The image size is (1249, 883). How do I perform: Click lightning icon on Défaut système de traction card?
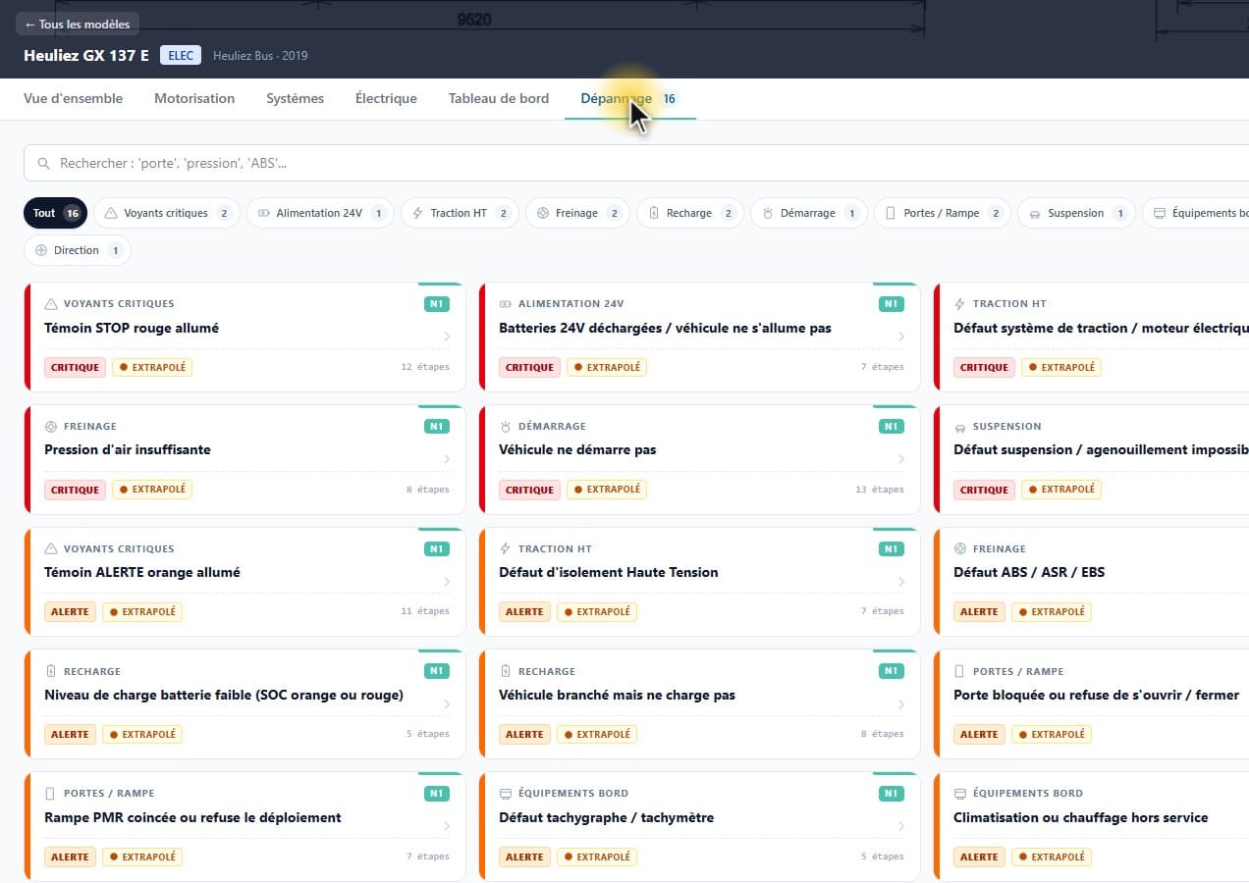click(x=960, y=304)
